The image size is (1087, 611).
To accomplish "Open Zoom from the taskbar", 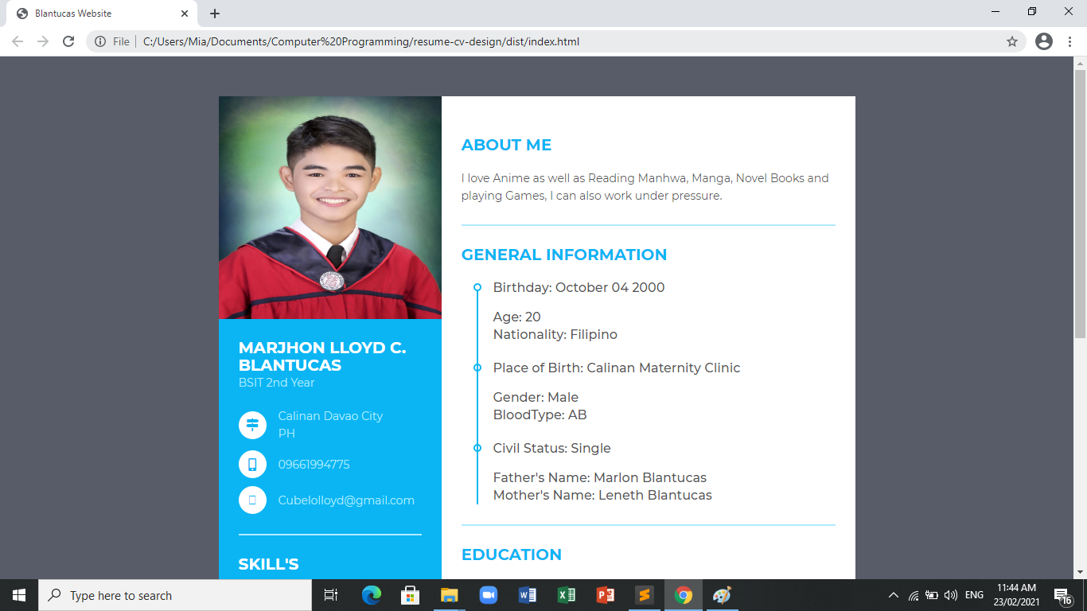I will pos(488,595).
